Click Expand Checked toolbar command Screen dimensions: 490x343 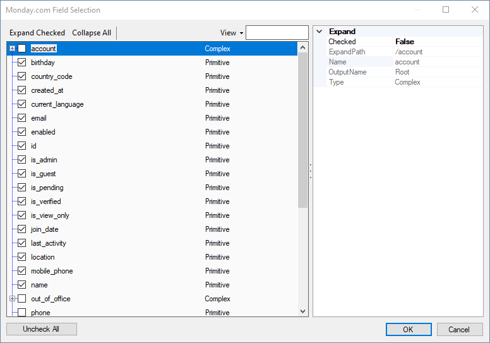point(37,33)
